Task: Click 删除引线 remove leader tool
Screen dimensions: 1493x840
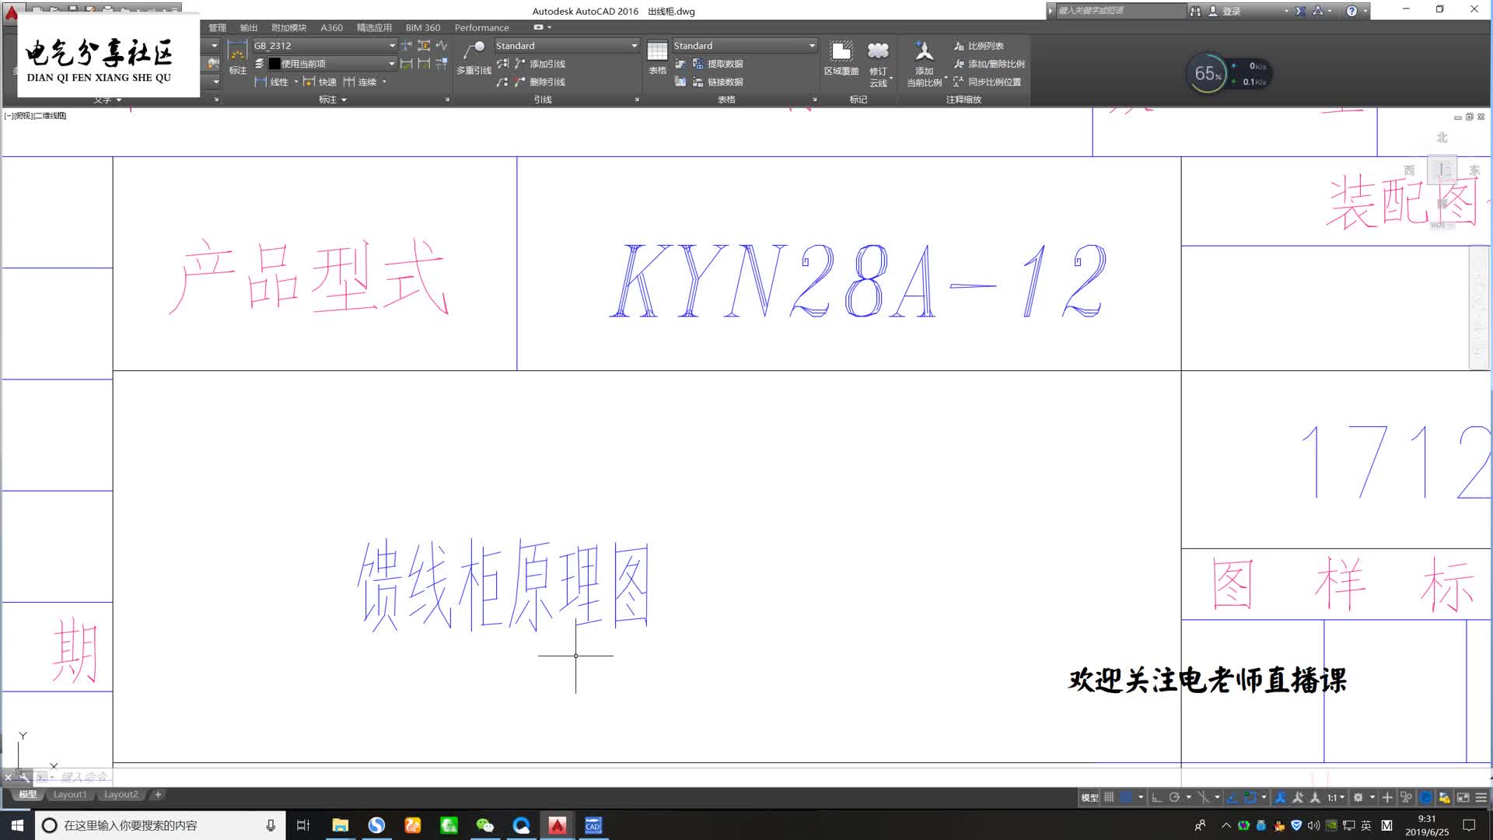Action: point(540,82)
